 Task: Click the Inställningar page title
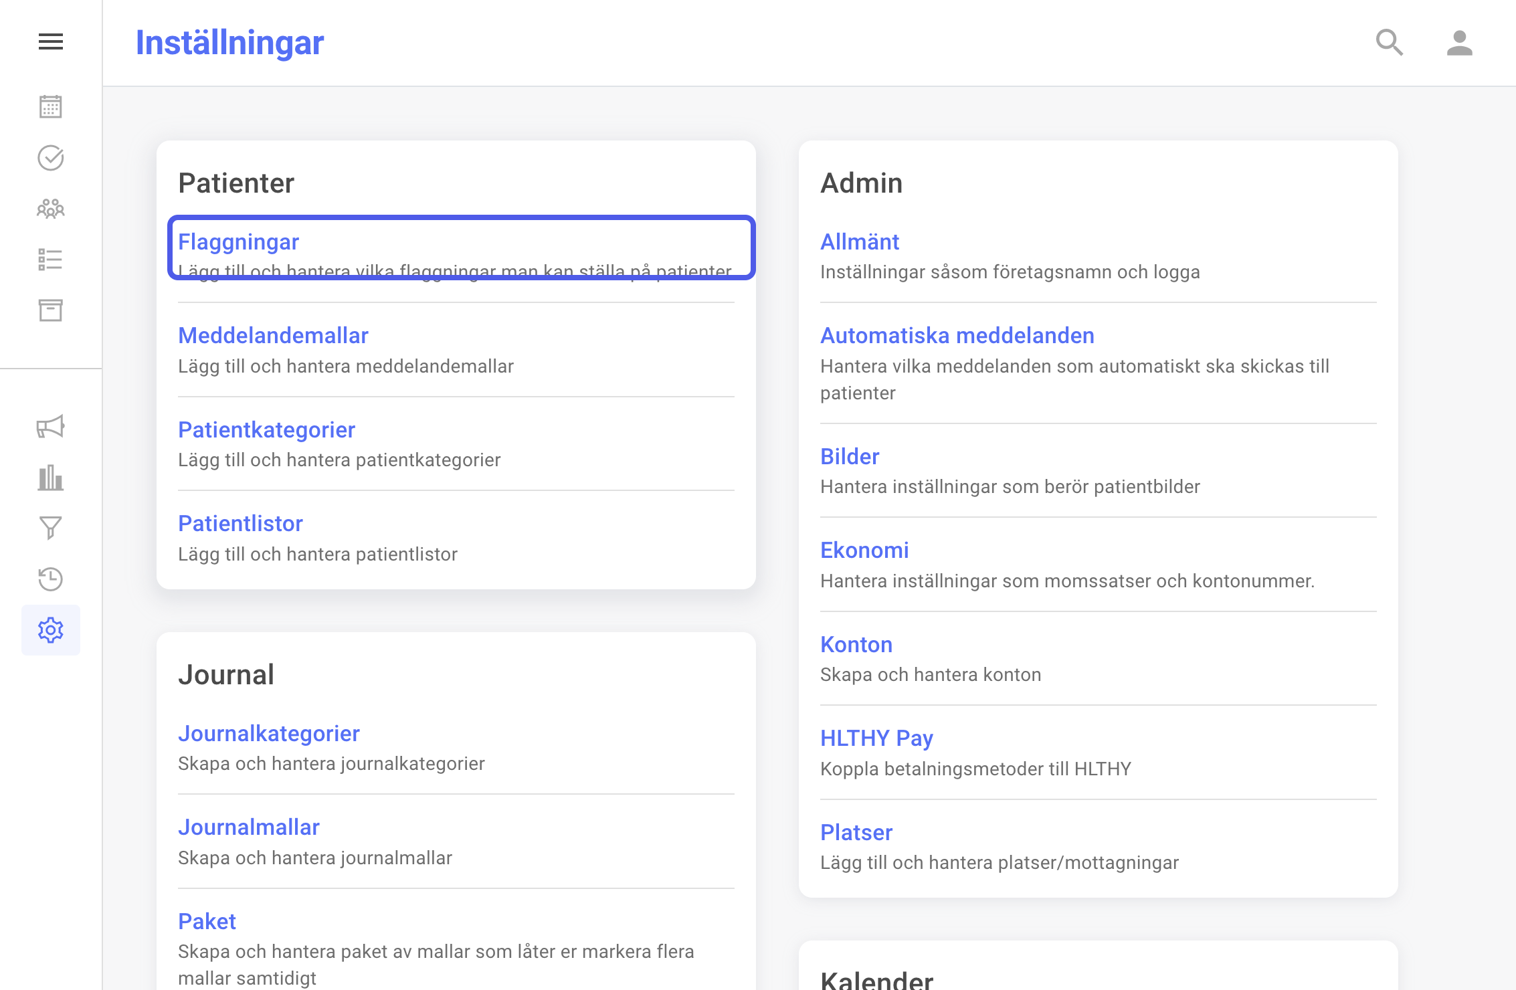pyautogui.click(x=230, y=43)
